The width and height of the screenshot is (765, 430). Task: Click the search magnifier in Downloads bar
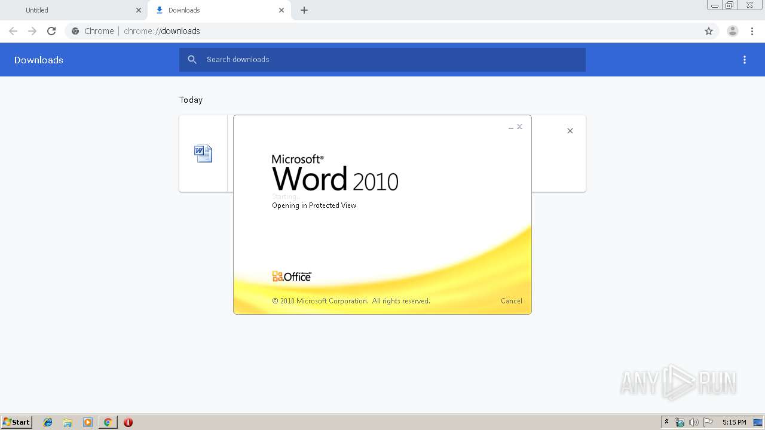pyautogui.click(x=192, y=60)
